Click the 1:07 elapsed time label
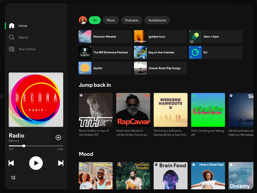 (11, 149)
